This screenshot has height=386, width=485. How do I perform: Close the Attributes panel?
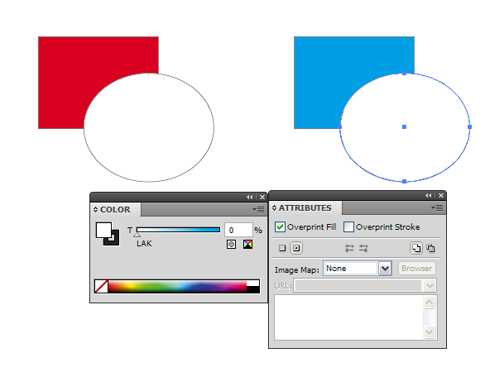point(441,195)
